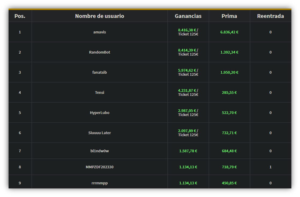The width and height of the screenshot is (300, 197).
Task: Click MMPZDF202330's reentrada count of 1
Action: tap(270, 167)
